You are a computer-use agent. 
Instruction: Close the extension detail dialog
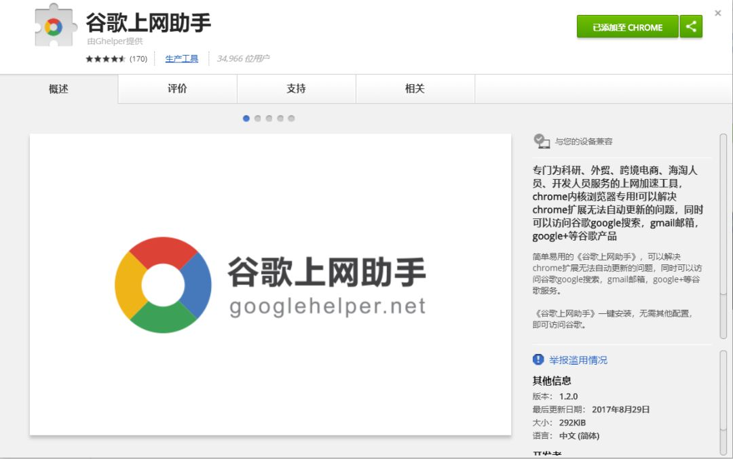(x=718, y=13)
